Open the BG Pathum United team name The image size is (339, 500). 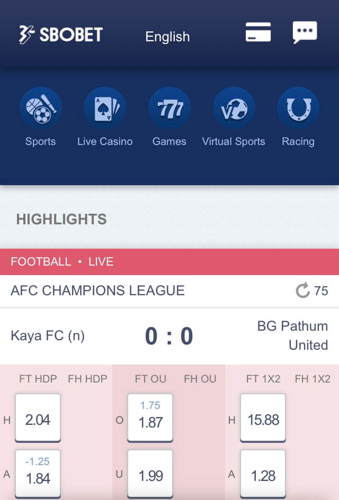coord(292,335)
